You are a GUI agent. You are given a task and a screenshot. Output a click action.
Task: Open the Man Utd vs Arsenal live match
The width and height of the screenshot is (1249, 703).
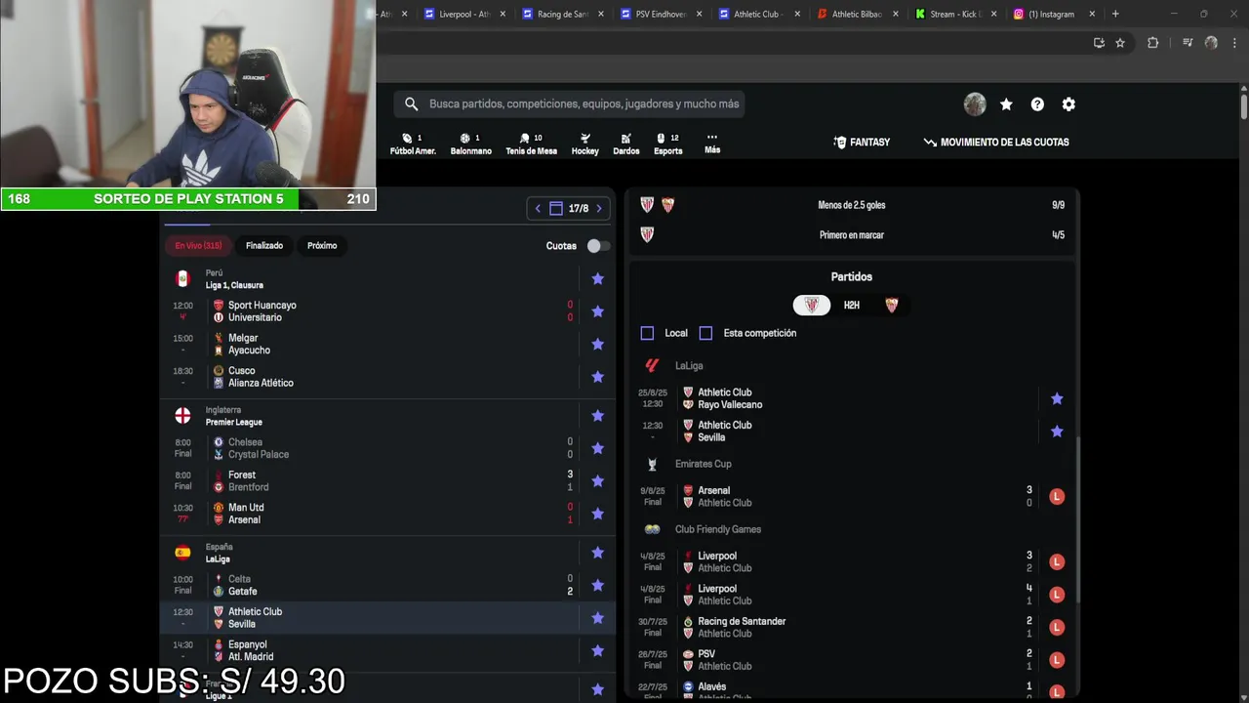388,514
